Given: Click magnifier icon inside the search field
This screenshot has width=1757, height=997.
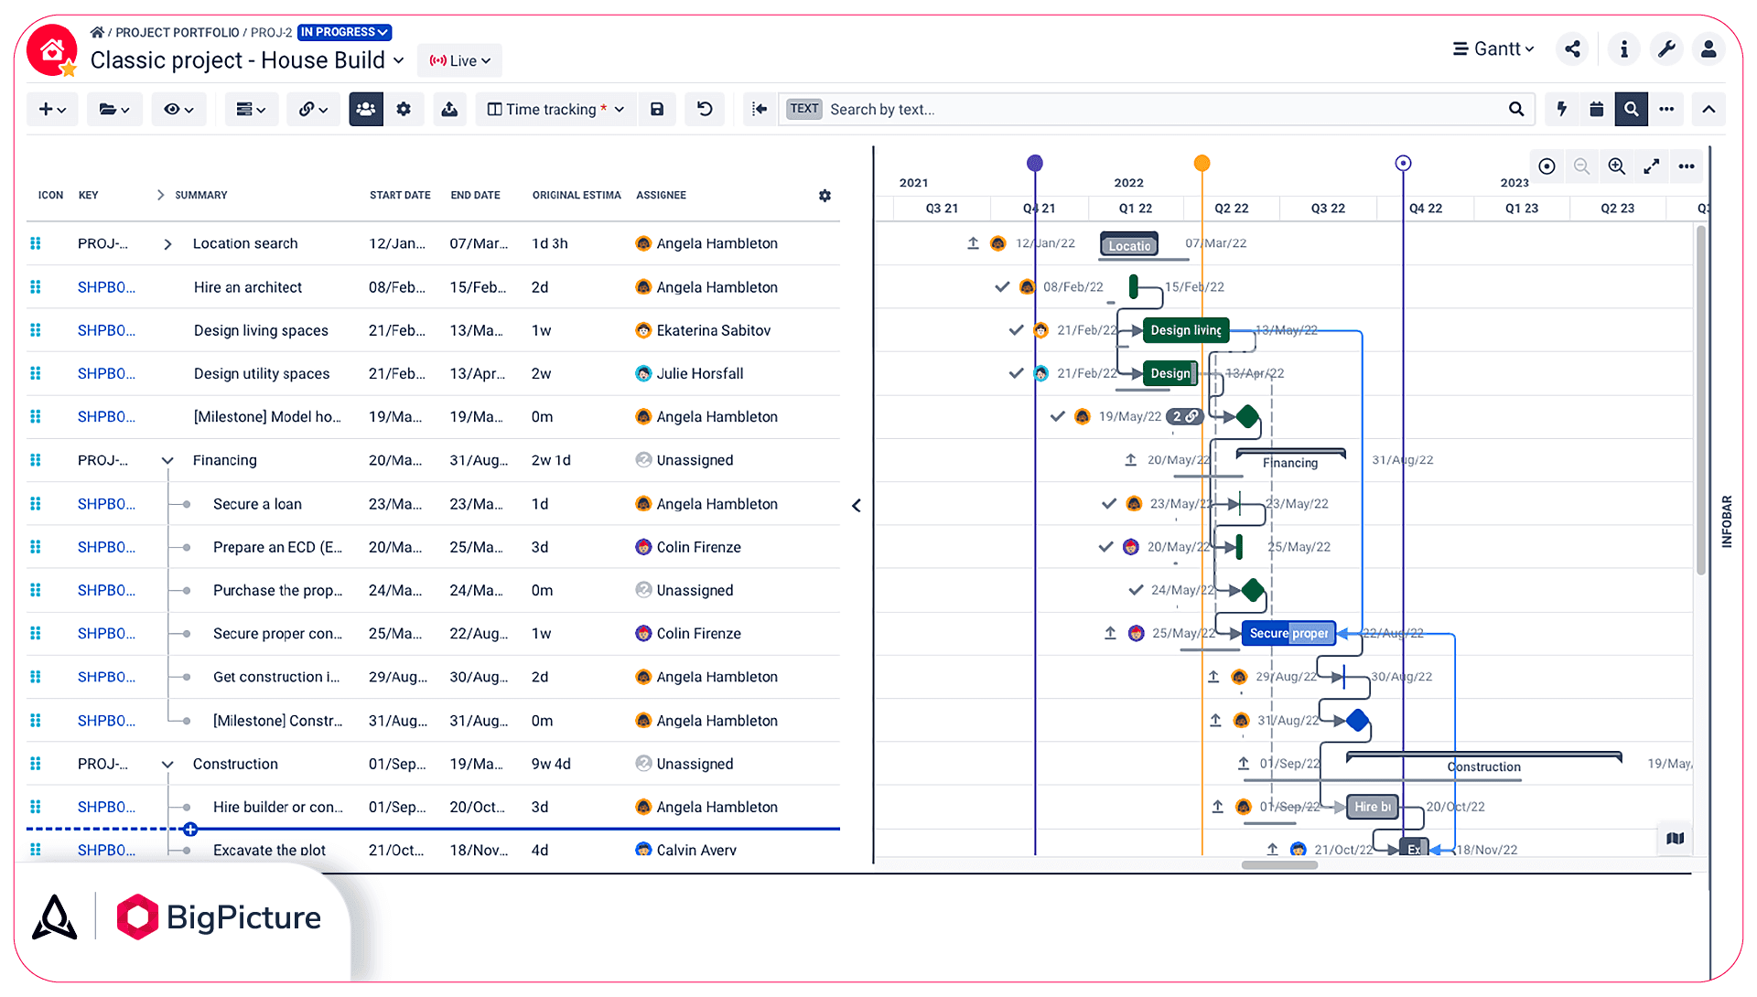Looking at the screenshot, I should pyautogui.click(x=1516, y=109).
